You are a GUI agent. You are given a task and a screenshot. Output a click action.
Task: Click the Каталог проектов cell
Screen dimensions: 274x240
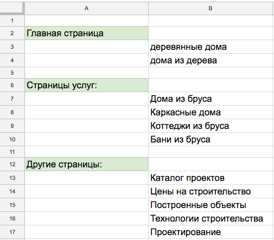(211, 178)
